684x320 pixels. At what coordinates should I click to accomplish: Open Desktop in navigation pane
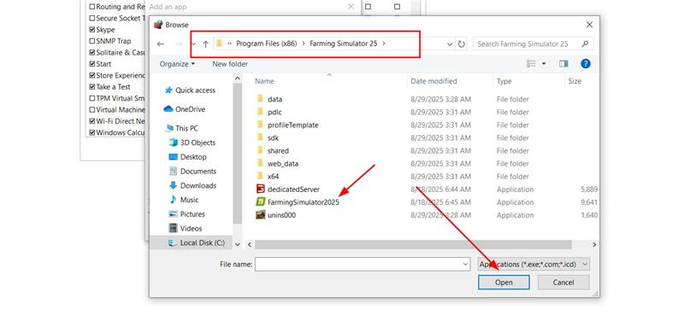188,157
